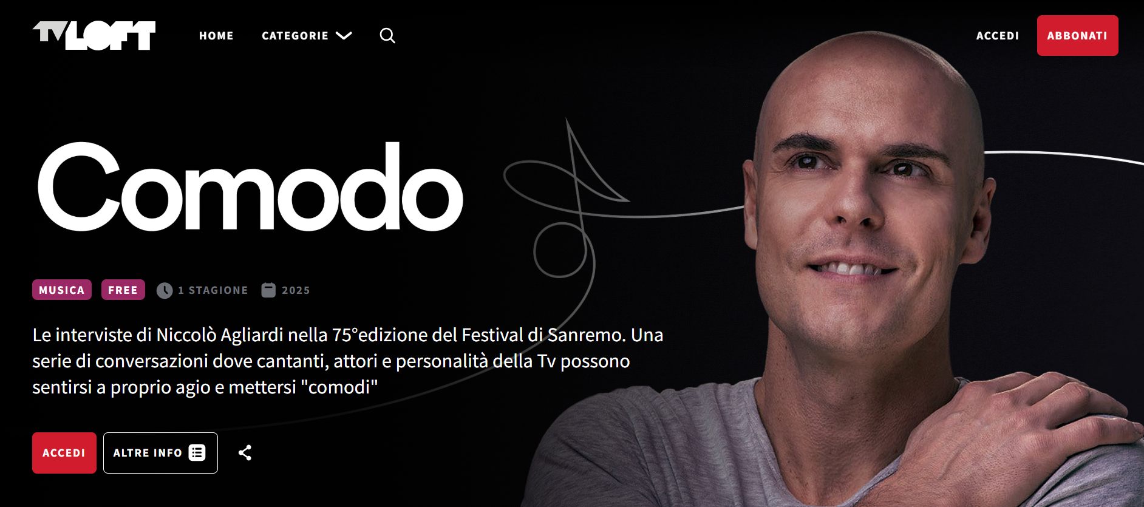This screenshot has width=1144, height=507.
Task: Click the clock icon beside 1 Stagione
Action: (165, 290)
